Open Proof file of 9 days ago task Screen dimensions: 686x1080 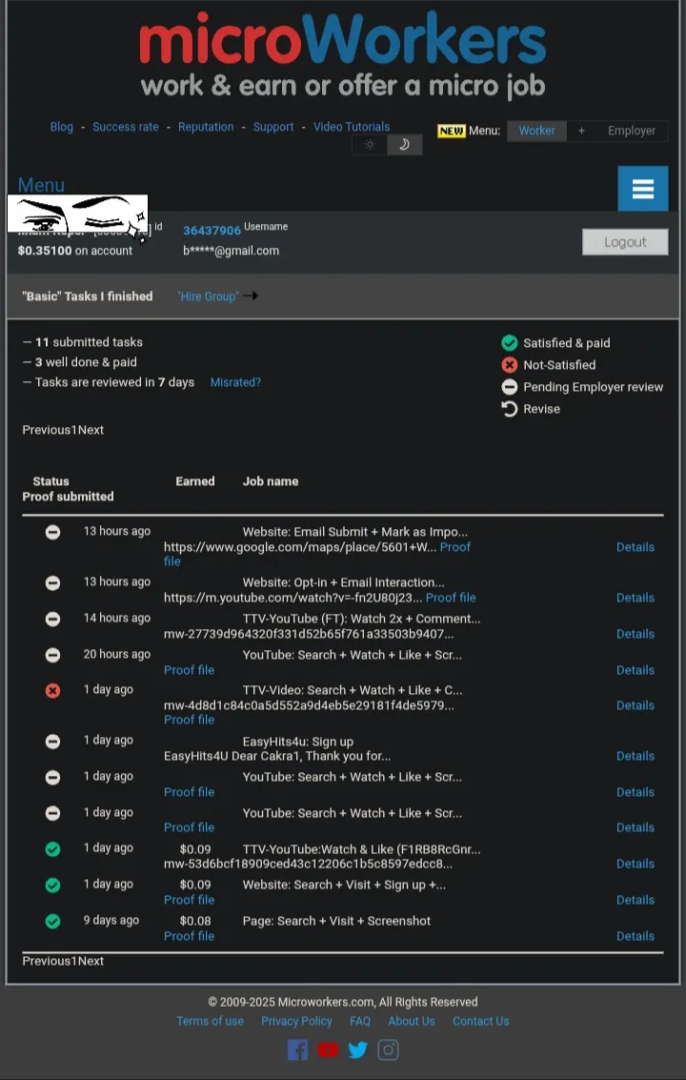[x=189, y=936]
